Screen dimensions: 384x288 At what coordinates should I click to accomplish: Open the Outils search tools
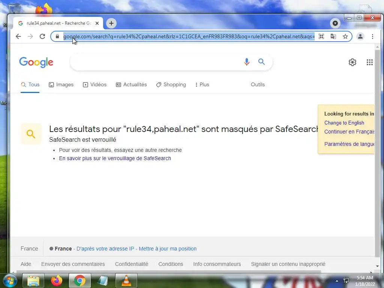point(258,84)
